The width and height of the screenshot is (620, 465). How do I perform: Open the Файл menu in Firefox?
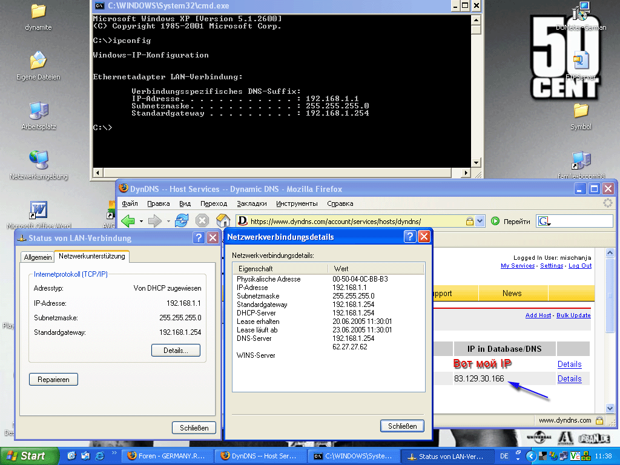(x=130, y=203)
